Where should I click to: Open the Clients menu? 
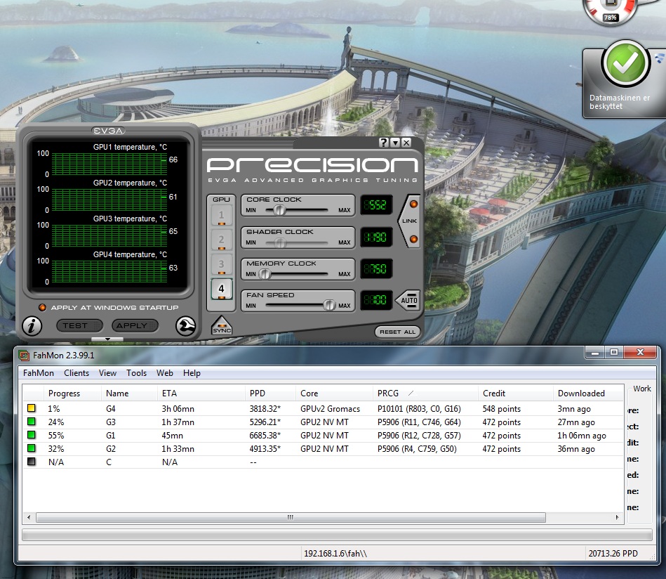click(x=76, y=373)
